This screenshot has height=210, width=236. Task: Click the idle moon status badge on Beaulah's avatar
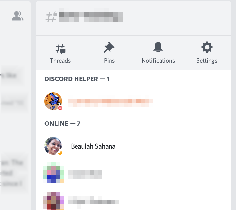60,153
